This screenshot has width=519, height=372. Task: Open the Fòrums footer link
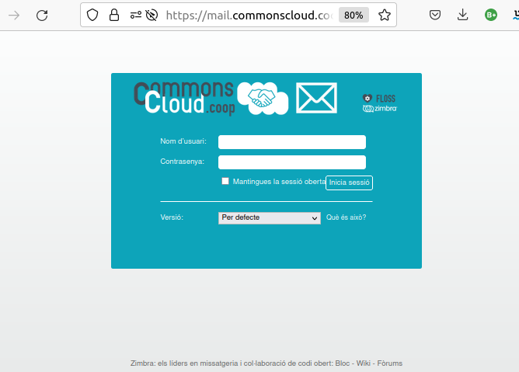[x=390, y=363]
